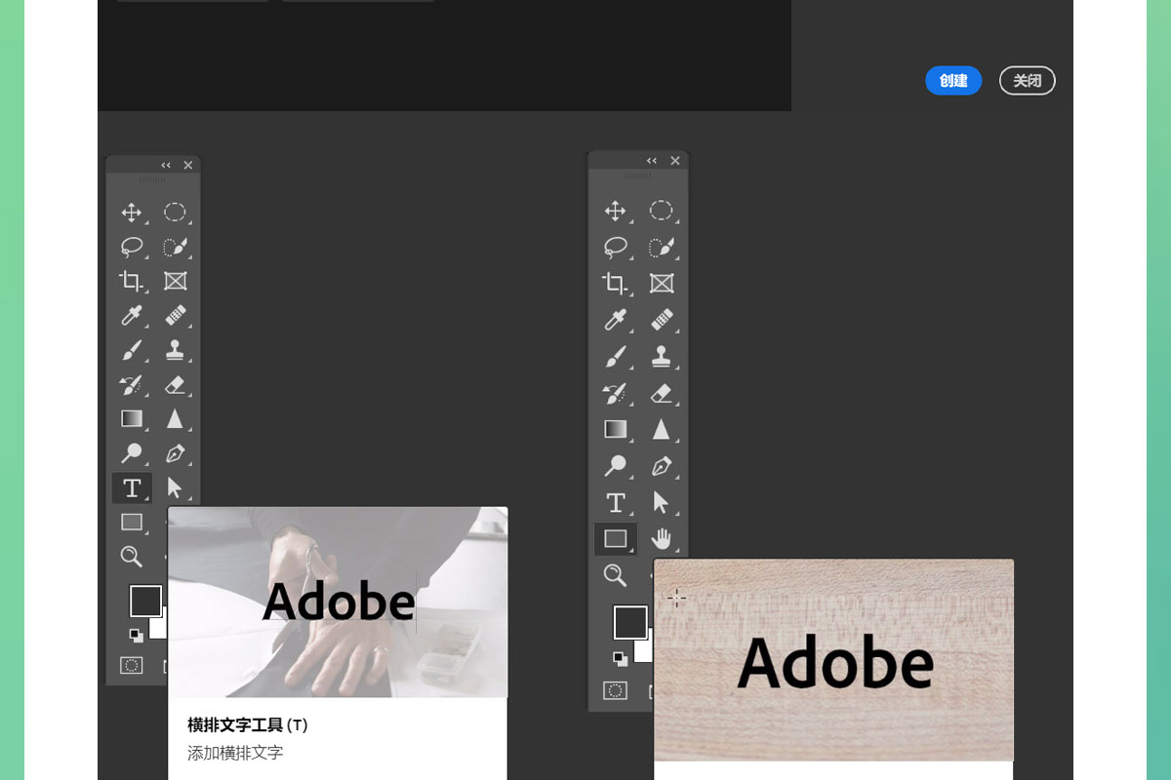Pick the Eyedropper tool in left toolbar
Image resolution: width=1171 pixels, height=780 pixels.
[131, 316]
